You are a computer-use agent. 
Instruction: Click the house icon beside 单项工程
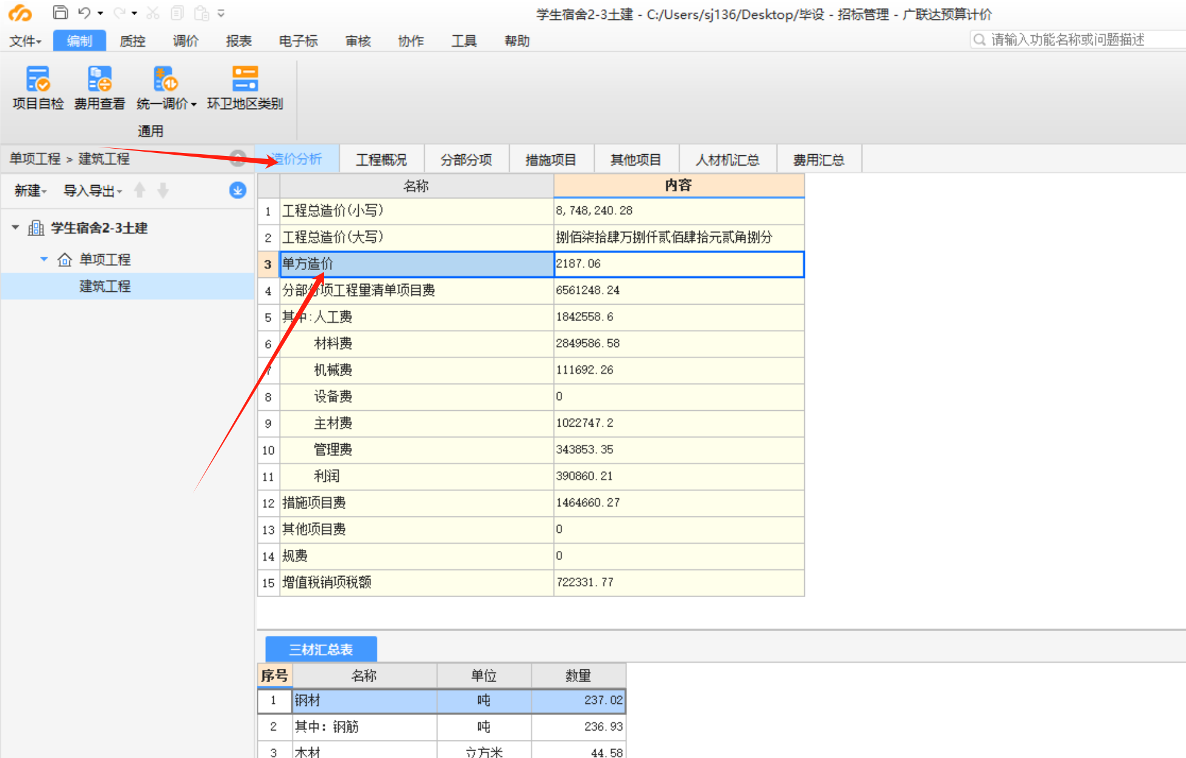pyautogui.click(x=65, y=260)
